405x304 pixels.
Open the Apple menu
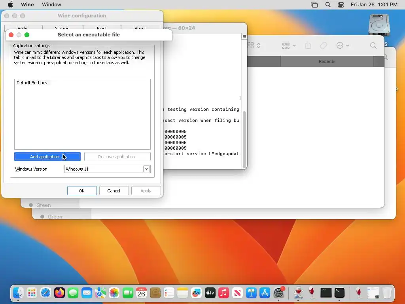pos(10,5)
